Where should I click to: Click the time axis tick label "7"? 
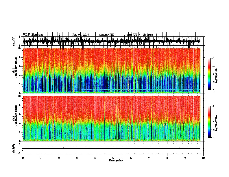[149, 158]
